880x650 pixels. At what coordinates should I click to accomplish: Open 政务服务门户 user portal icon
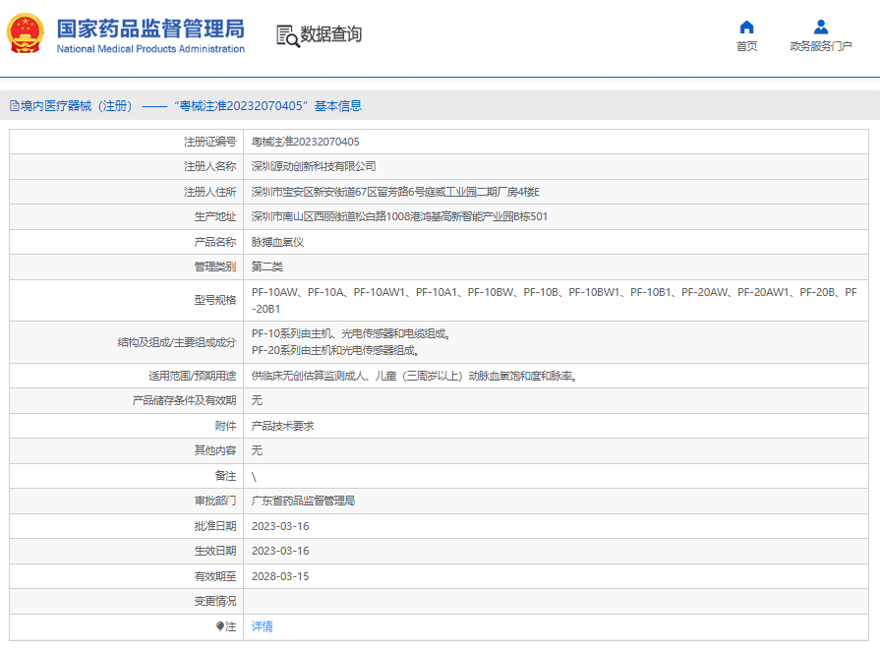[820, 27]
